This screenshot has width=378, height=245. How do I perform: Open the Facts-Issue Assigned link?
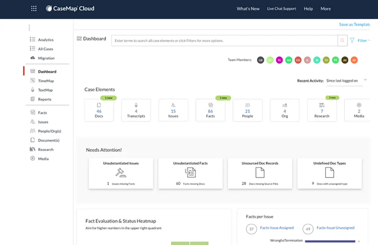(277, 228)
